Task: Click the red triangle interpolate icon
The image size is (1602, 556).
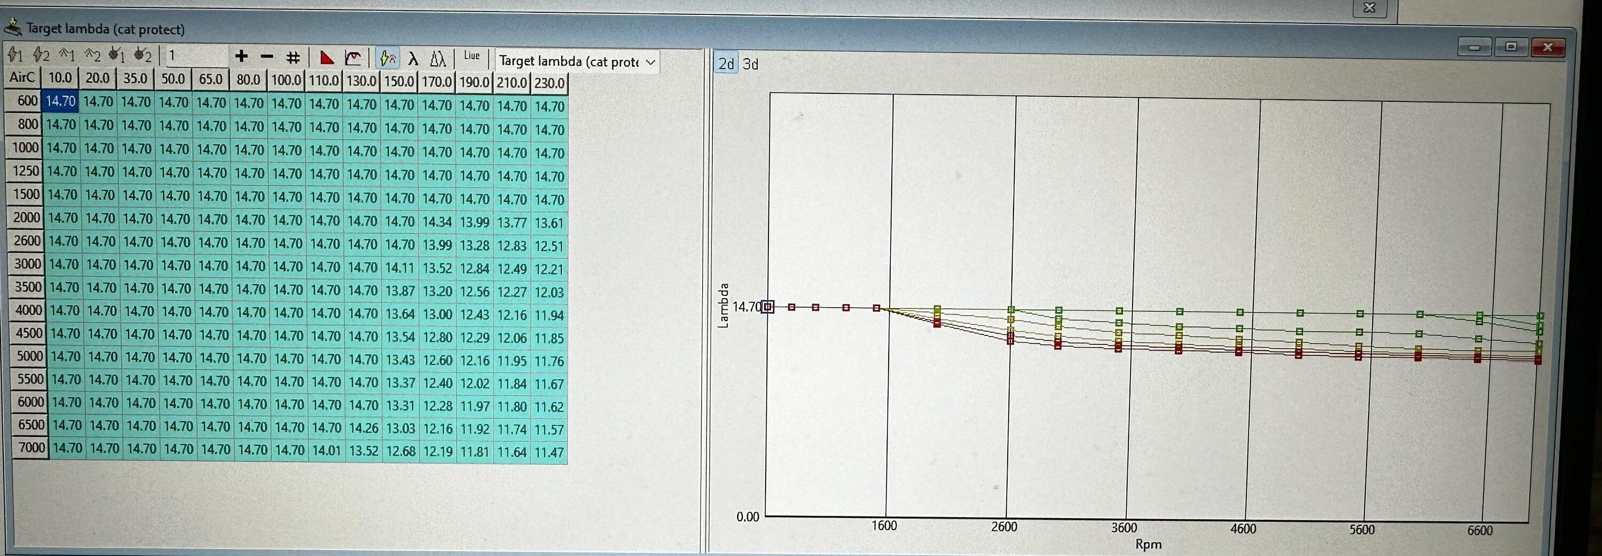Action: pyautogui.click(x=326, y=58)
